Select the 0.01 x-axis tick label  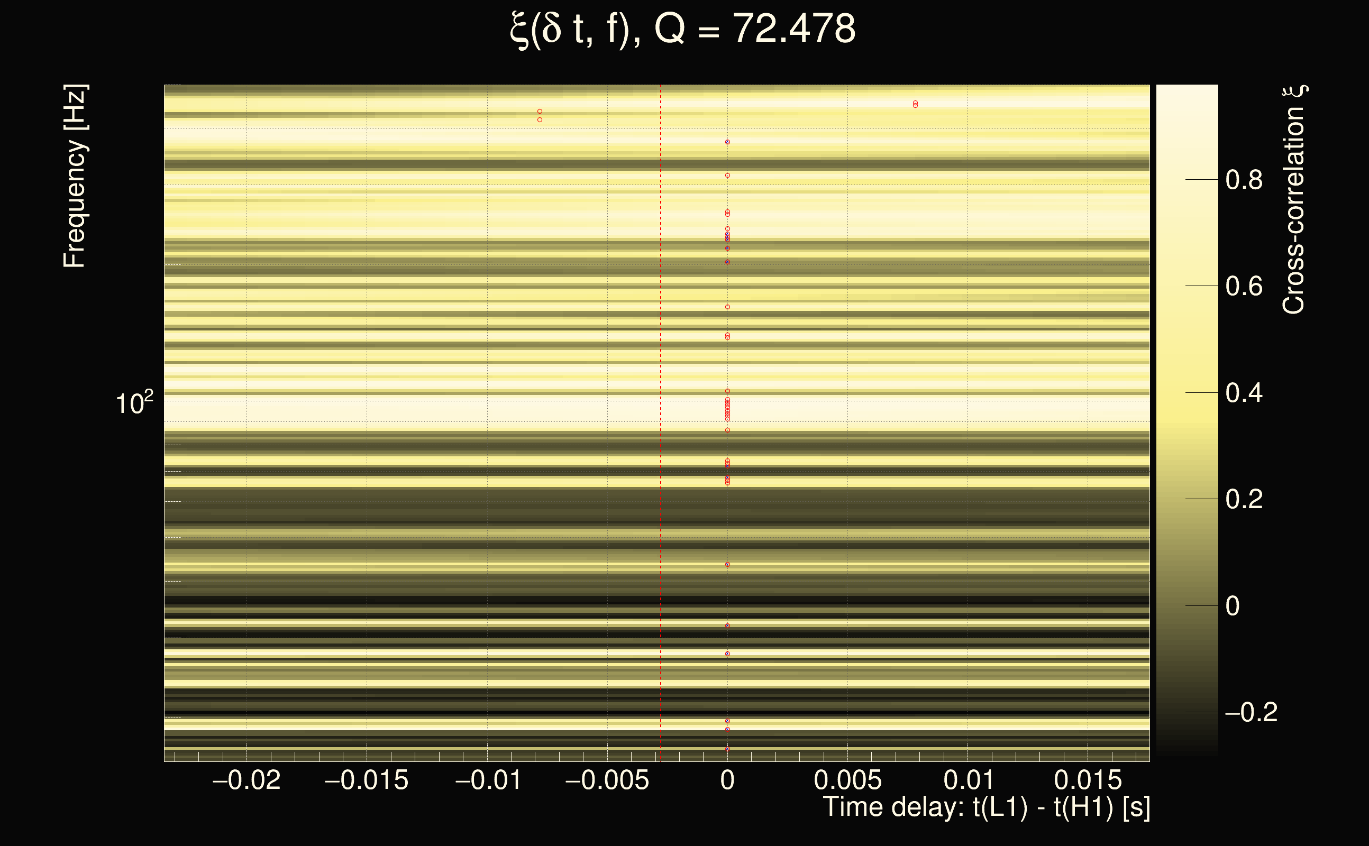(968, 780)
